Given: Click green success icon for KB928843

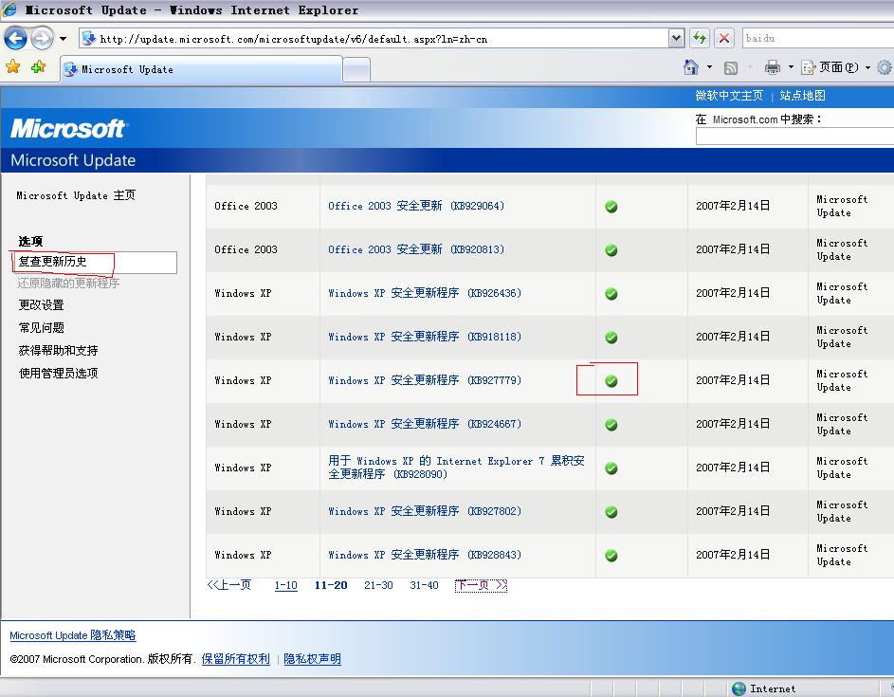Looking at the screenshot, I should click(611, 556).
